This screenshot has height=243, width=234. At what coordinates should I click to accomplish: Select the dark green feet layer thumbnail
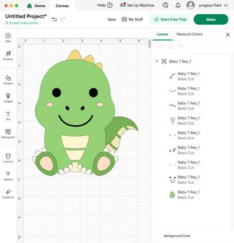click(172, 150)
